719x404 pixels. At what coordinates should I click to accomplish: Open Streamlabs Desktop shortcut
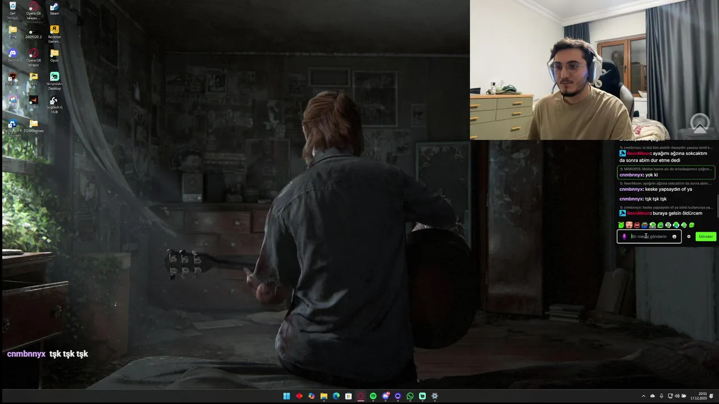pos(54,81)
